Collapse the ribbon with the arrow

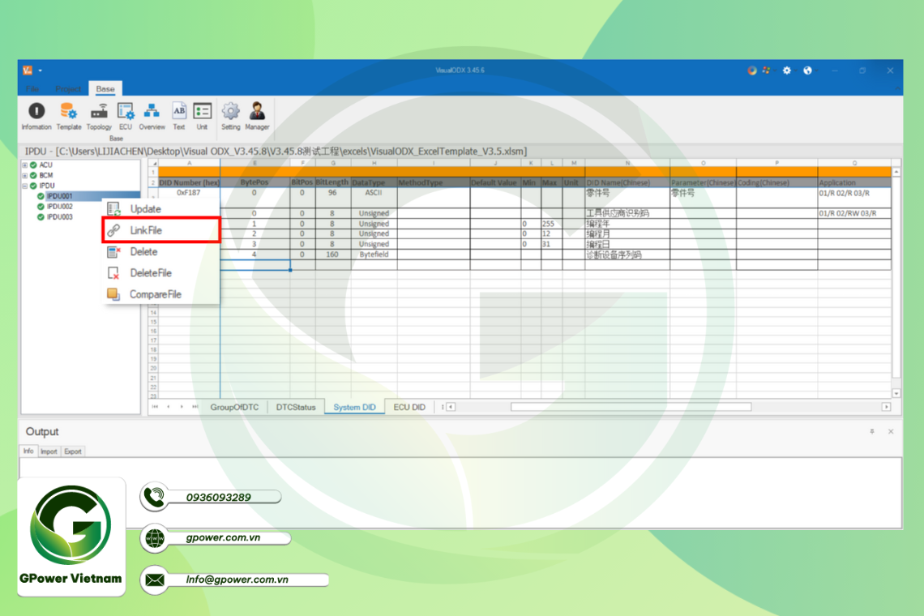tap(897, 88)
